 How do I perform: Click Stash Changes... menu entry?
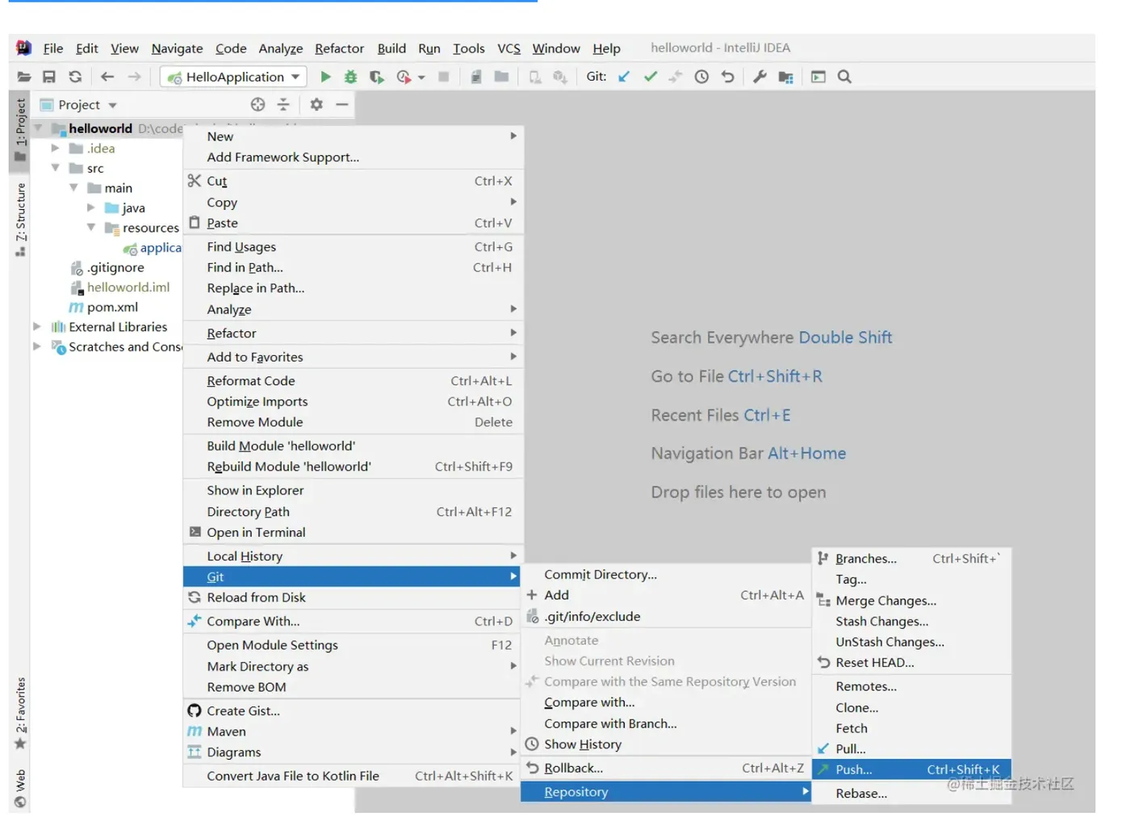tap(911, 621)
